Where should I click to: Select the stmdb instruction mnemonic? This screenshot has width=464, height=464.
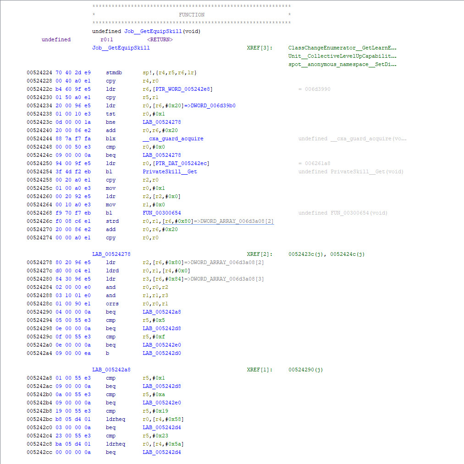113,72
